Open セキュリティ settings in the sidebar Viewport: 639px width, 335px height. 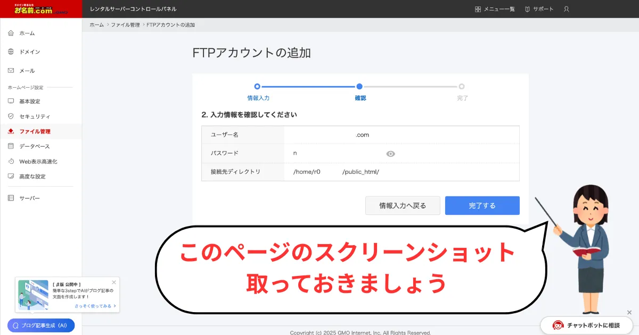click(x=35, y=116)
